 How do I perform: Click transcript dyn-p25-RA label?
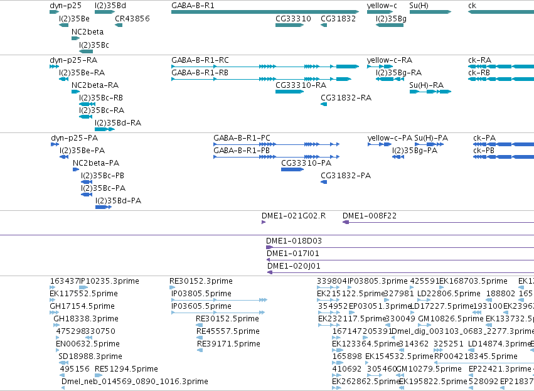73,60
